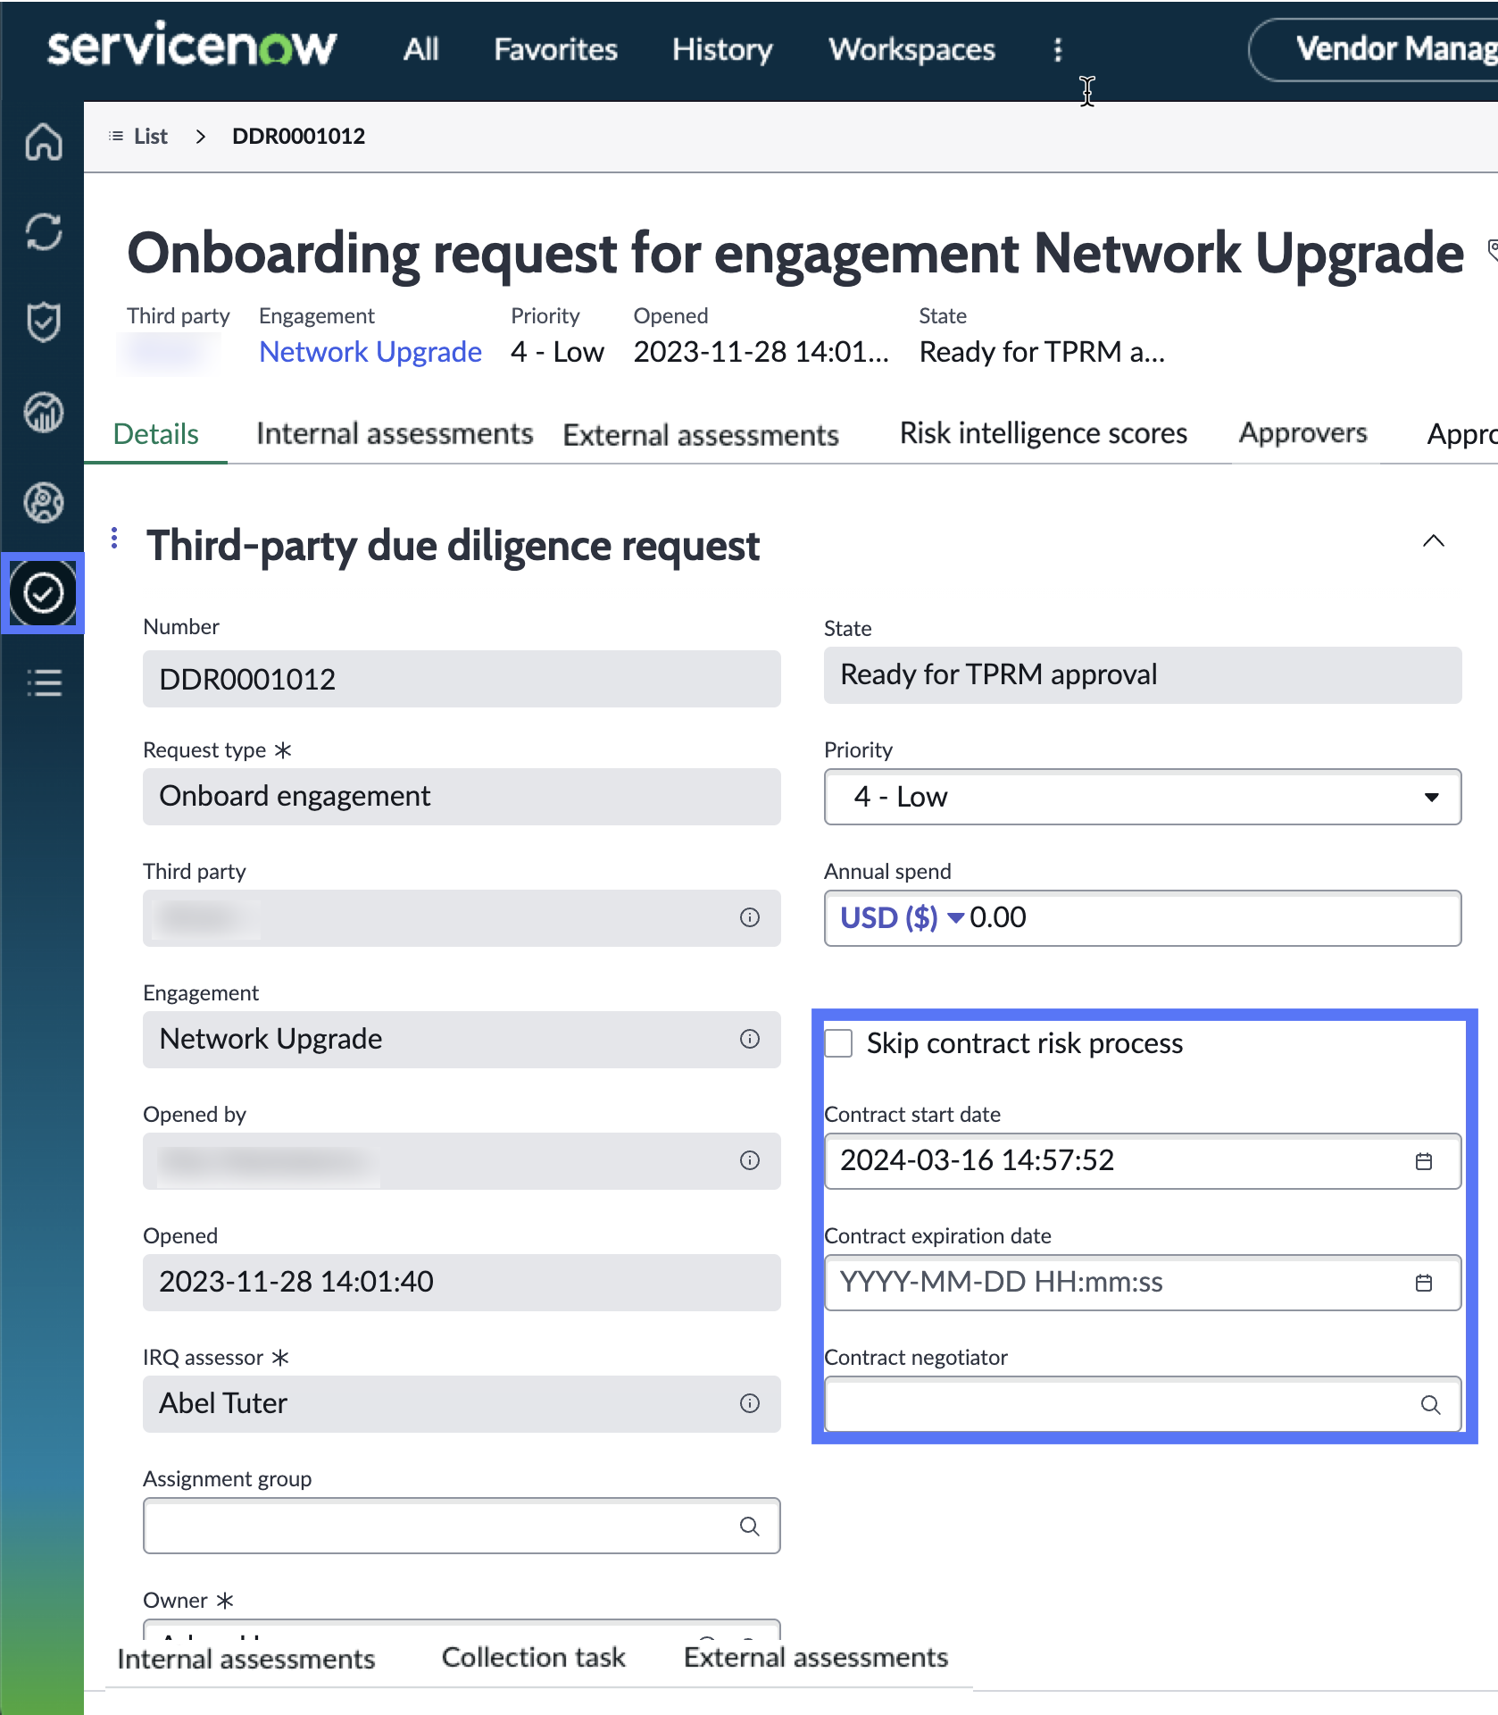Open Contract expiration date calendar picker
This screenshot has height=1715, width=1498.
[1424, 1283]
